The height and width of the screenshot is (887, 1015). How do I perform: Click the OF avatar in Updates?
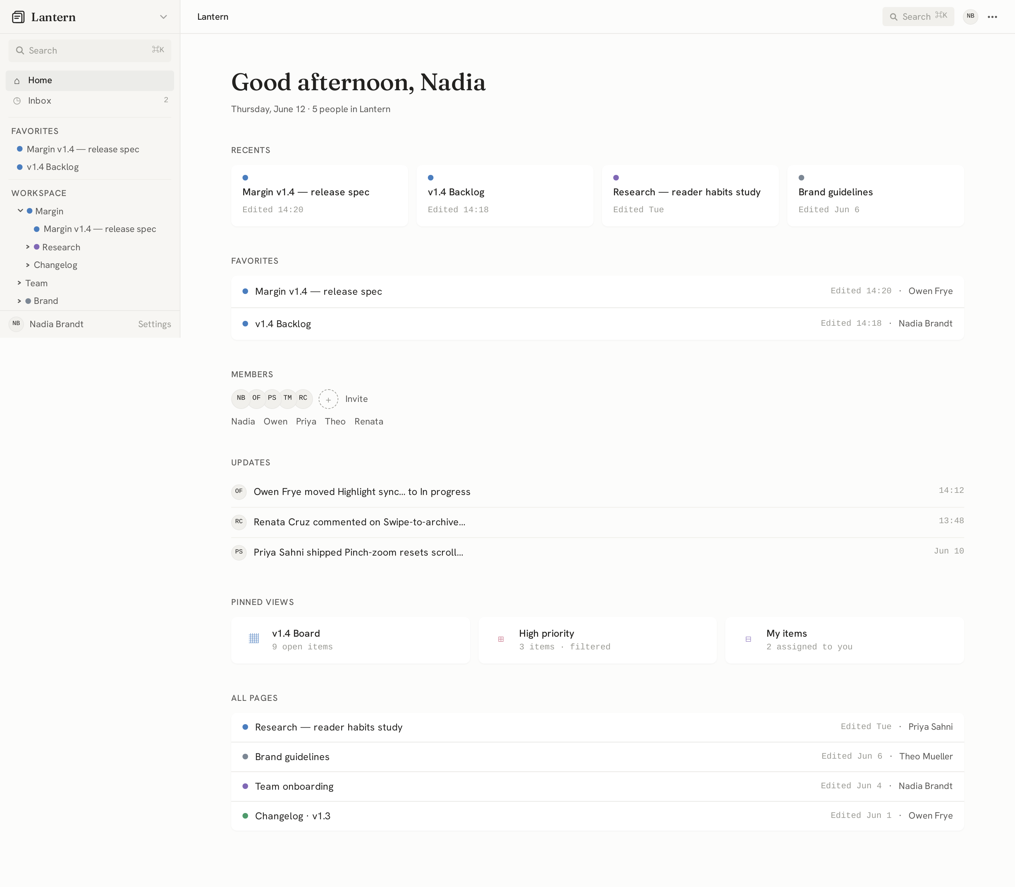pyautogui.click(x=239, y=491)
